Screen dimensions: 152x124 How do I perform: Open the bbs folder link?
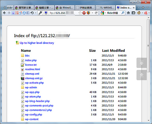[27, 55]
